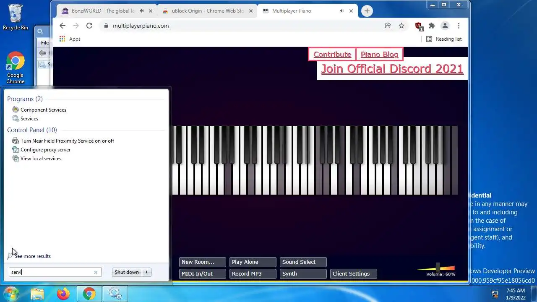
Task: Open a new Chrome tab
Action: tap(367, 11)
